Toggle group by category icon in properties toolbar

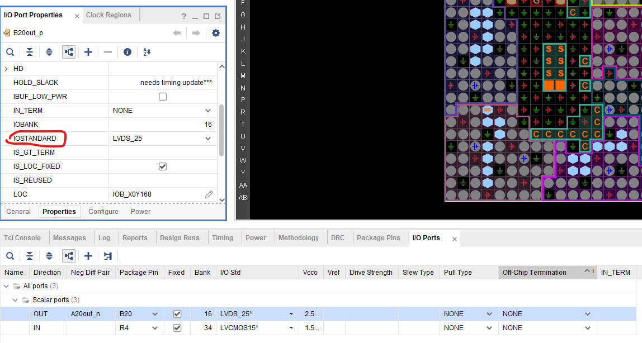[69, 52]
